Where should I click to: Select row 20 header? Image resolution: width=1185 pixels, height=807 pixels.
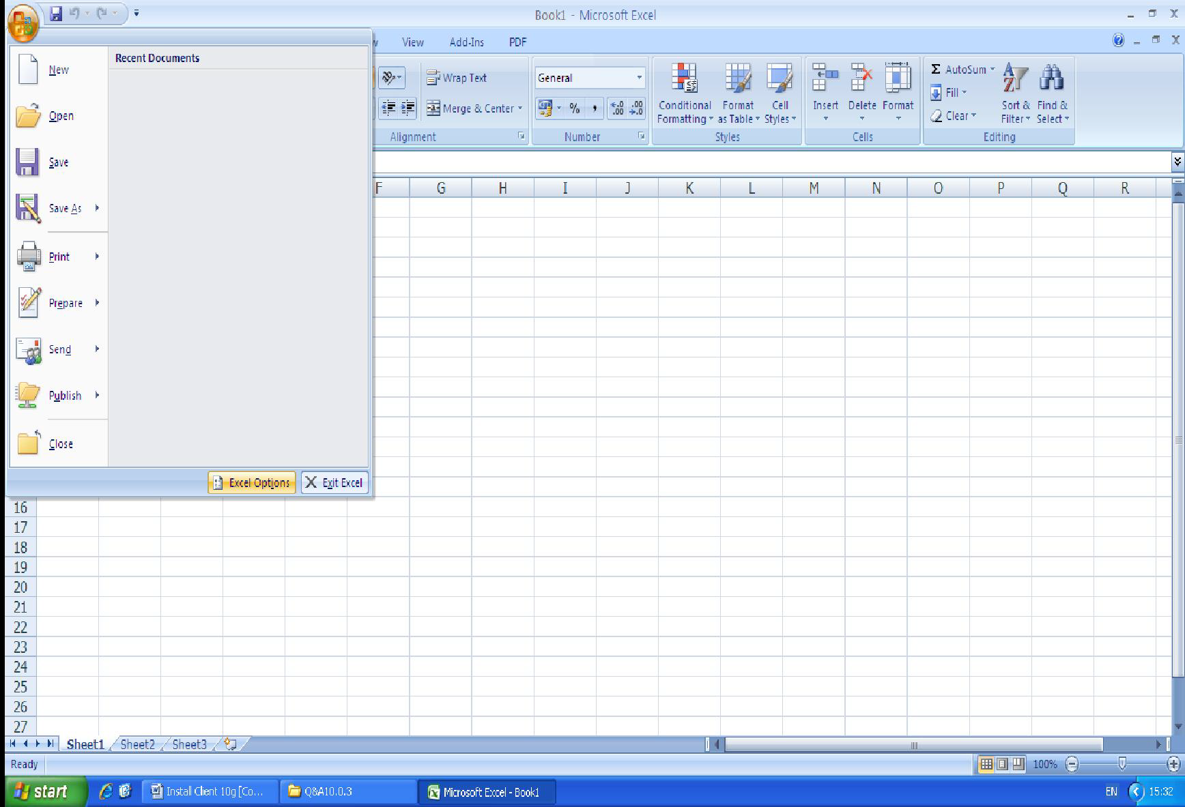tap(20, 587)
